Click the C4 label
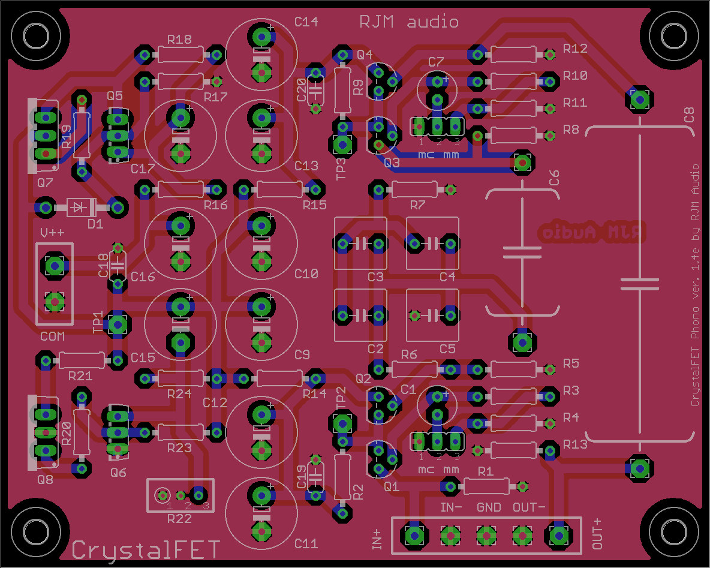Image resolution: width=710 pixels, height=568 pixels. 447,277
